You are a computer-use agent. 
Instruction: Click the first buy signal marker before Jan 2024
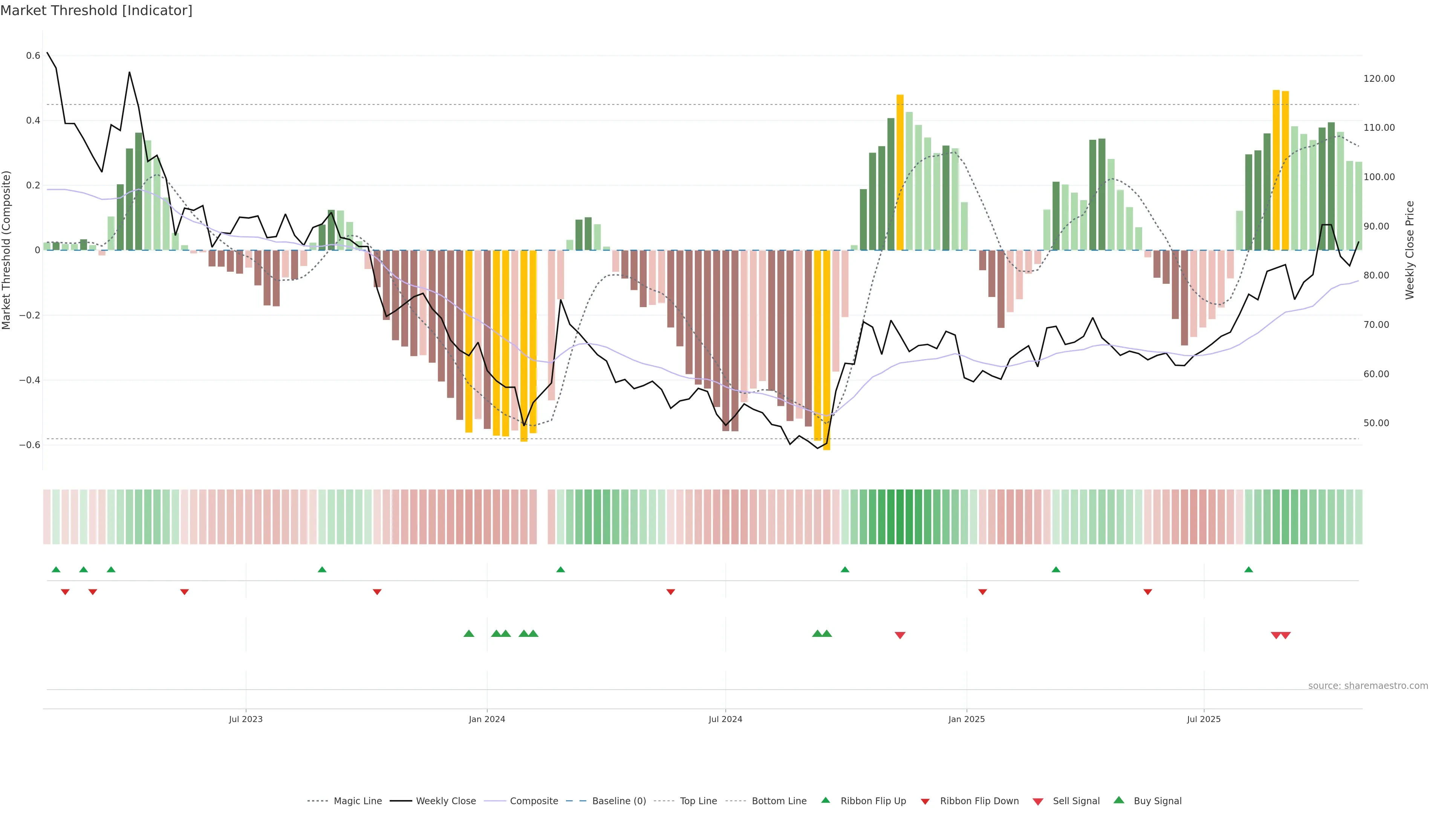click(468, 633)
